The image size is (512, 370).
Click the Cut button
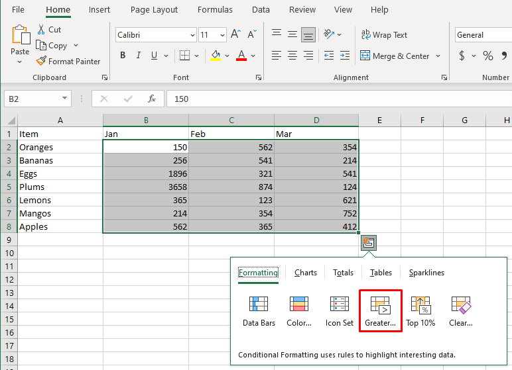[x=48, y=29]
